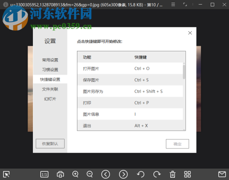The width and height of the screenshot is (229, 180).
Task: Open 习惯设置 settings tab
Action: click(x=50, y=70)
